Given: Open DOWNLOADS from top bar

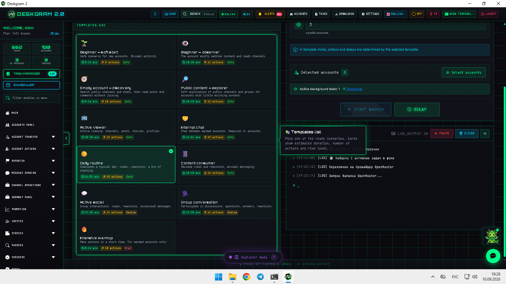Looking at the screenshot, I should tap(345, 14).
